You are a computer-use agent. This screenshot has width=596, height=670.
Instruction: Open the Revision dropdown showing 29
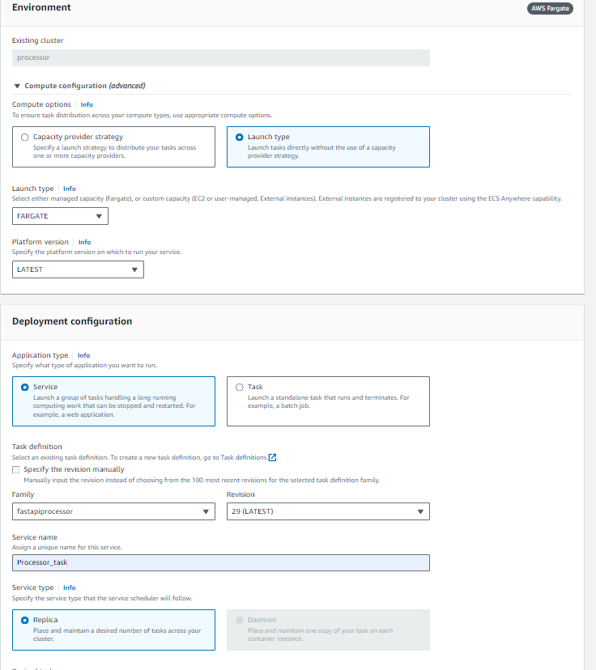pos(327,511)
